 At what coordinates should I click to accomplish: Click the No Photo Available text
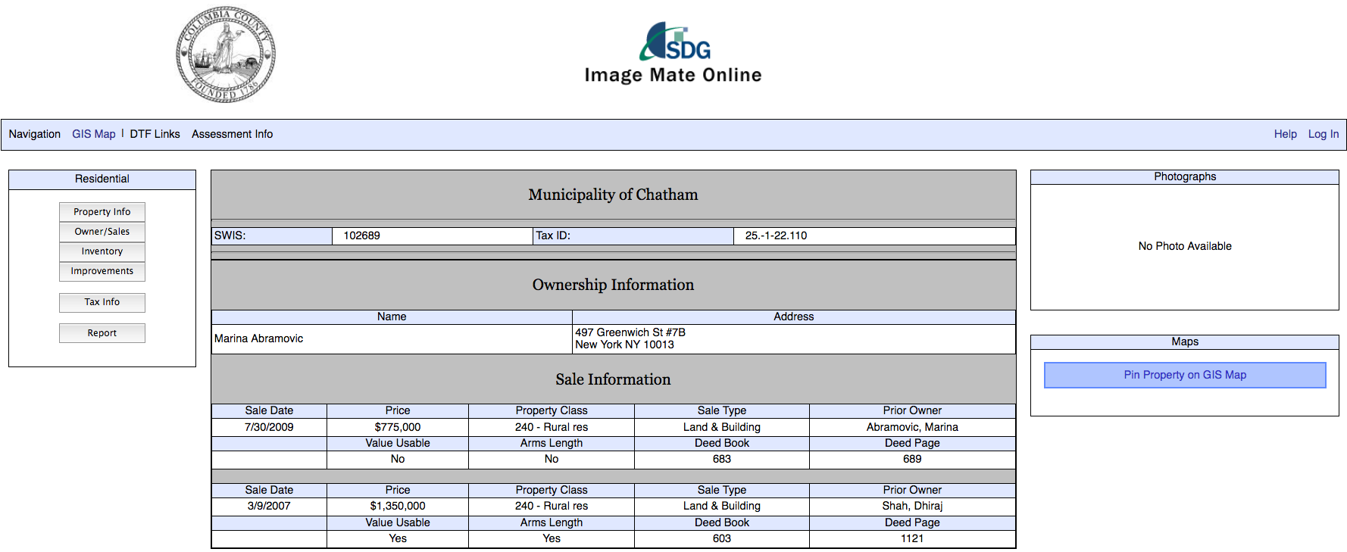[1185, 246]
